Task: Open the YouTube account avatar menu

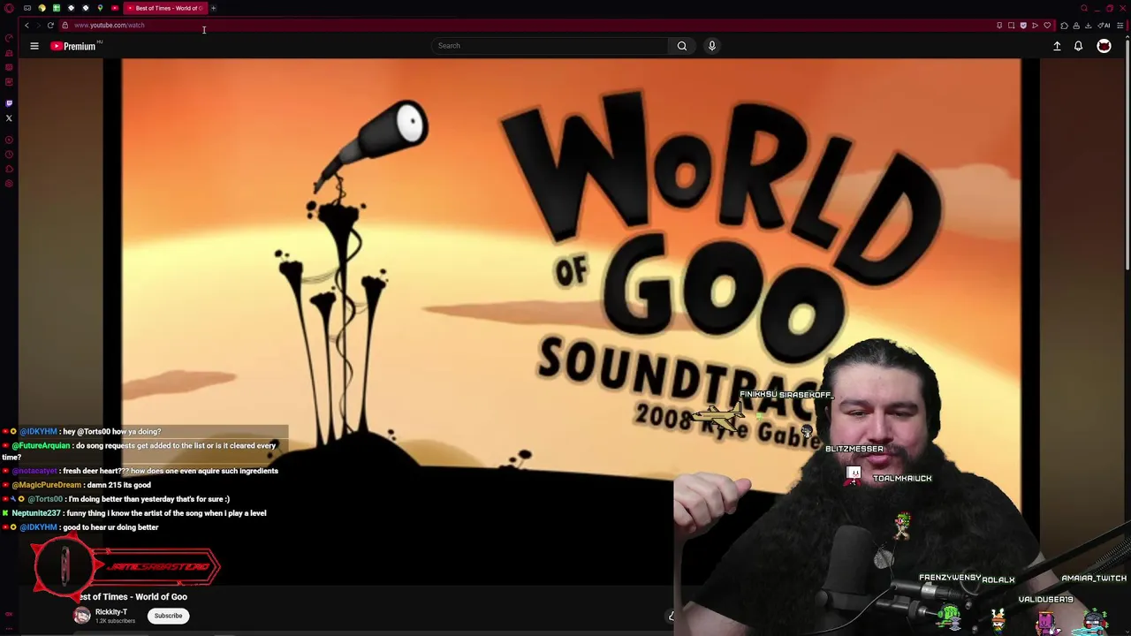Action: tap(1104, 46)
